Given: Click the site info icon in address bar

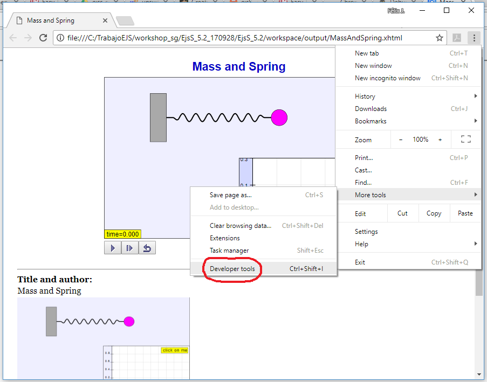Looking at the screenshot, I should tap(60, 38).
